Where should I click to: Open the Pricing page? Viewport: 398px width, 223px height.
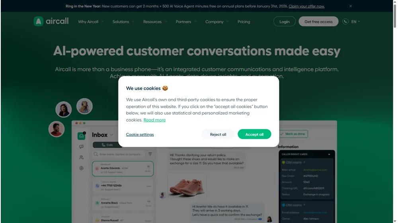(x=244, y=22)
